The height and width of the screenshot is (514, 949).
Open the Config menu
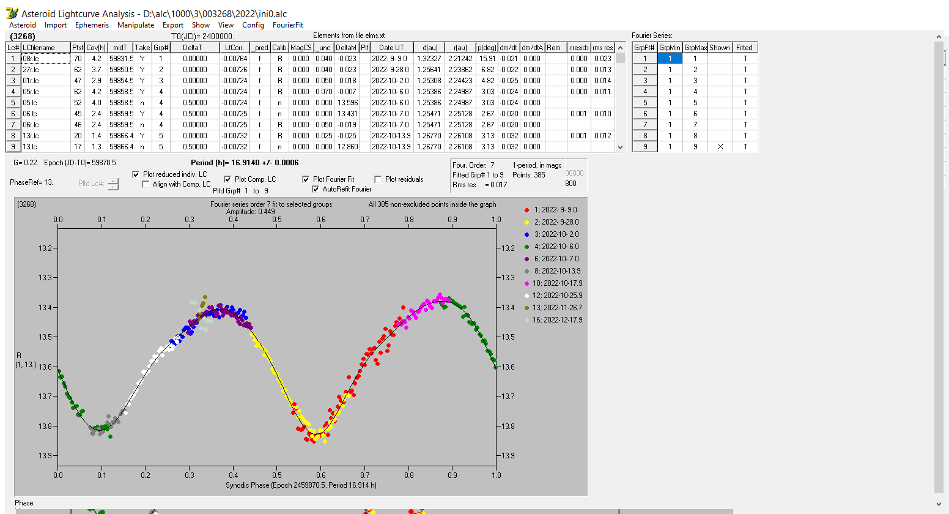tap(253, 25)
